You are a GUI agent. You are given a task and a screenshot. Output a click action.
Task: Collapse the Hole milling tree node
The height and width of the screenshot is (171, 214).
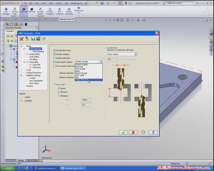point(24,62)
